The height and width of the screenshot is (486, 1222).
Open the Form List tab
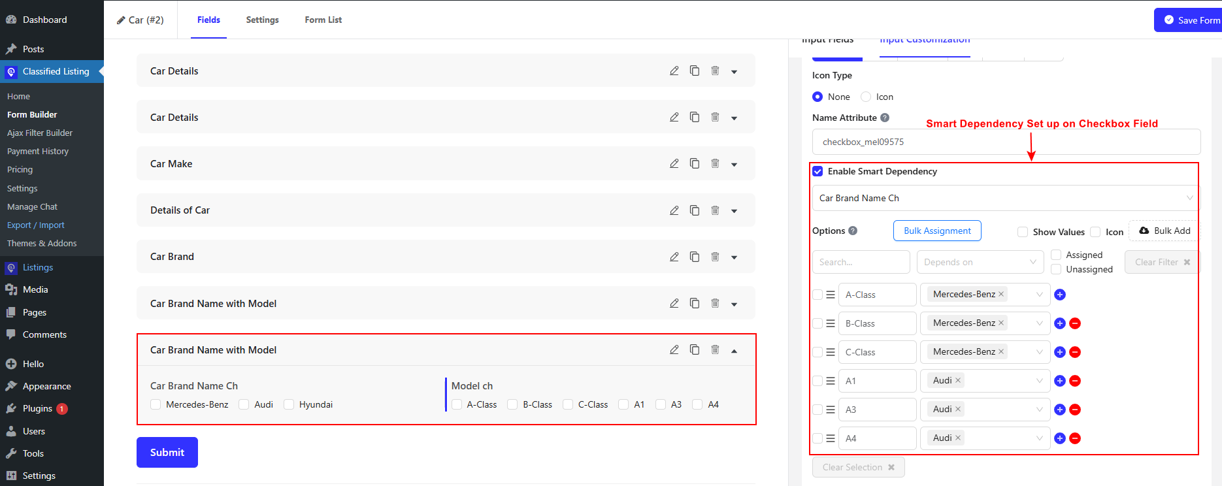click(x=323, y=20)
